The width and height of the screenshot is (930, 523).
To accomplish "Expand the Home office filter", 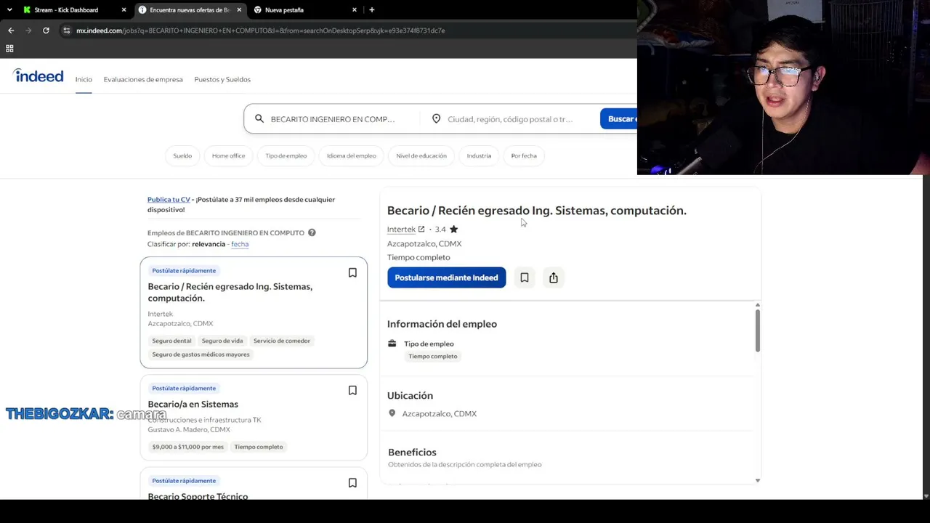I will 228,155.
